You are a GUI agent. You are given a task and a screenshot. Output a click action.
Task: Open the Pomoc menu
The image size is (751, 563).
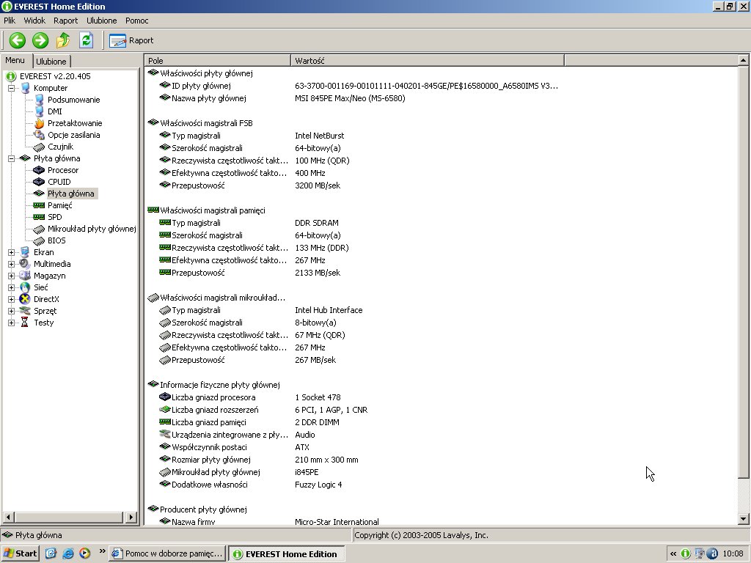pos(137,21)
